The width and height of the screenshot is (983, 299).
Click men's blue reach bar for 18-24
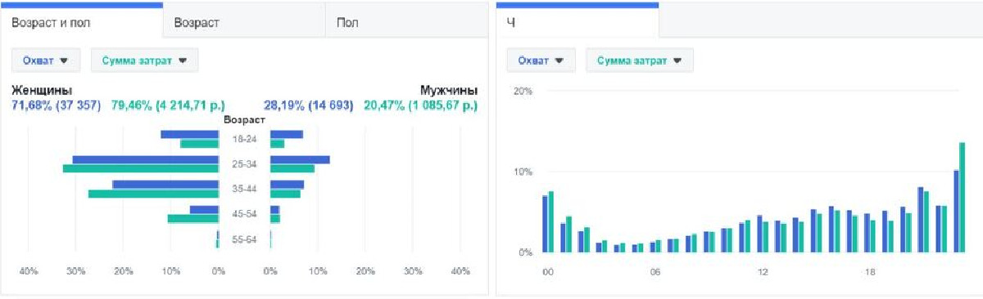pyautogui.click(x=287, y=135)
